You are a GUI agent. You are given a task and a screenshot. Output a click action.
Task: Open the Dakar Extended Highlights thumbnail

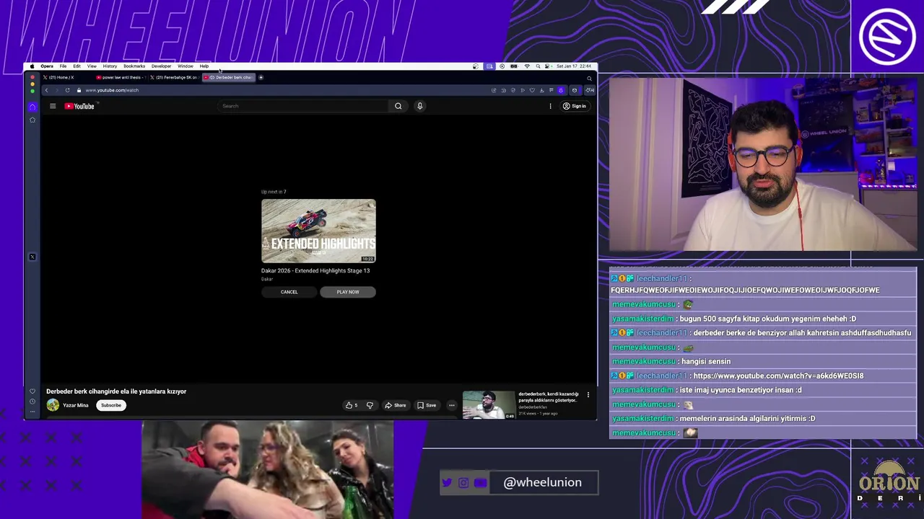[318, 231]
